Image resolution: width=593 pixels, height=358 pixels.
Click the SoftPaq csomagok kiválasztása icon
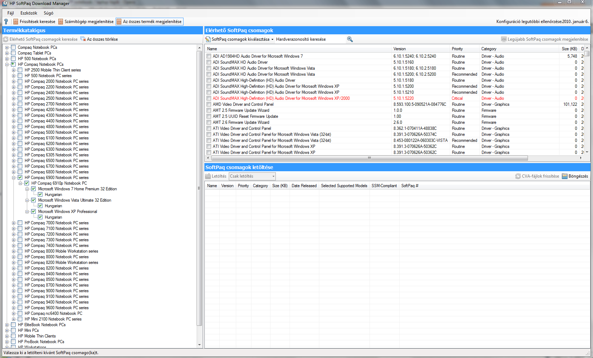208,39
